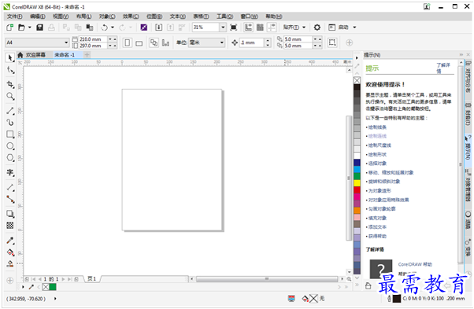Click the yellow color palette swatch
This screenshot has width=474, height=309.
point(357,183)
